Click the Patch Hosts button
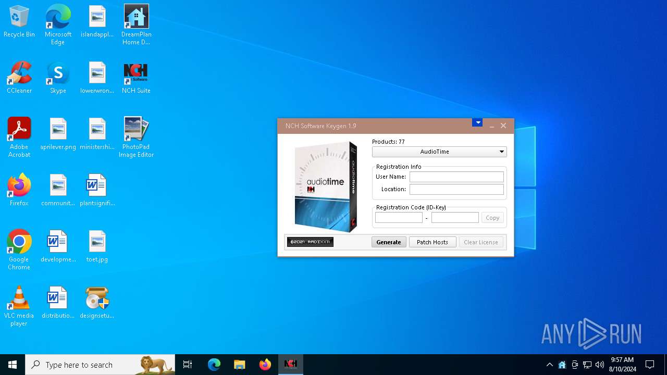 coord(433,242)
